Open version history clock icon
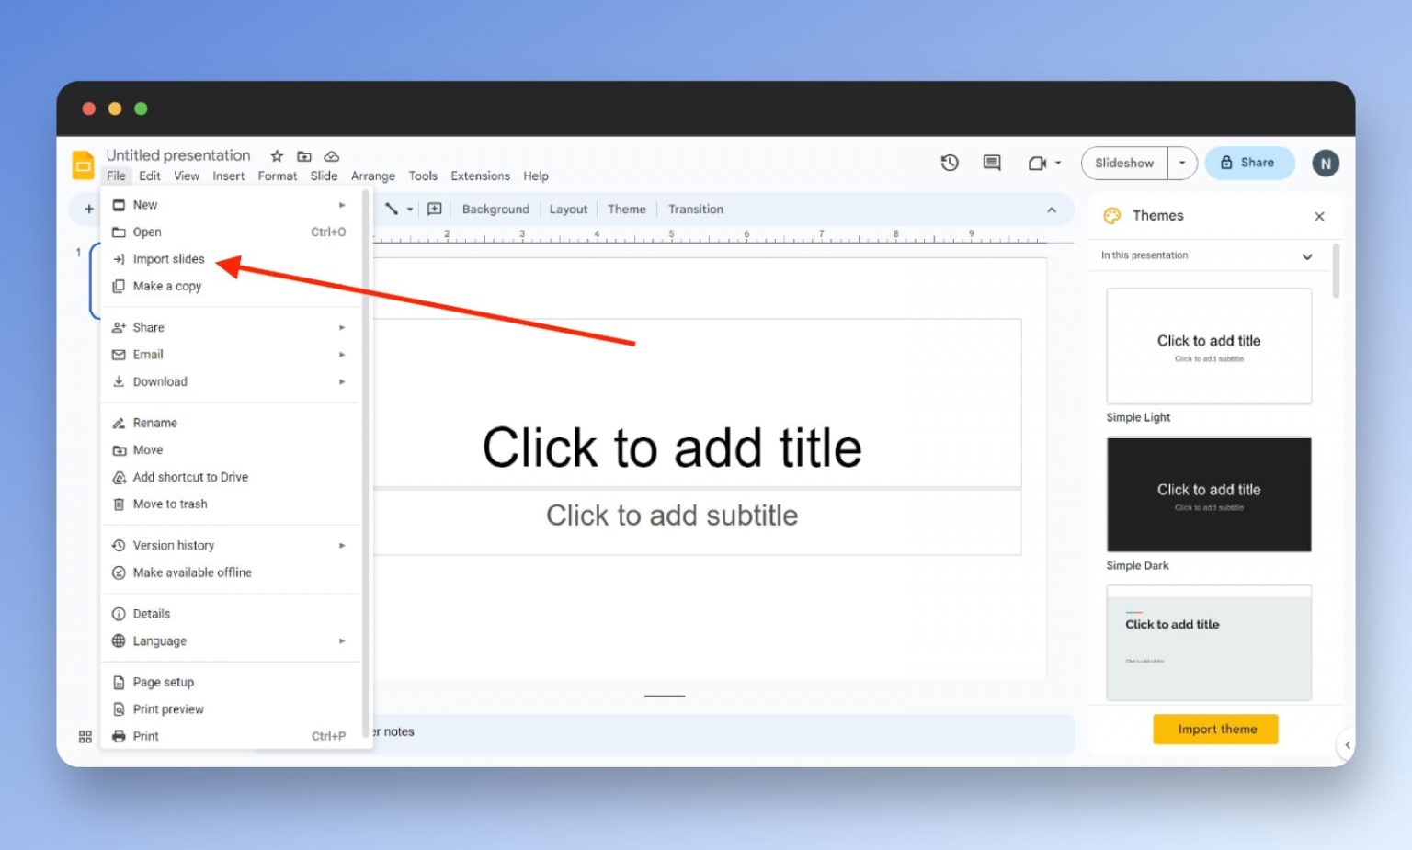 point(949,163)
